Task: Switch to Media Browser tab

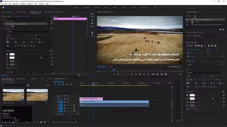Action: [21, 79]
